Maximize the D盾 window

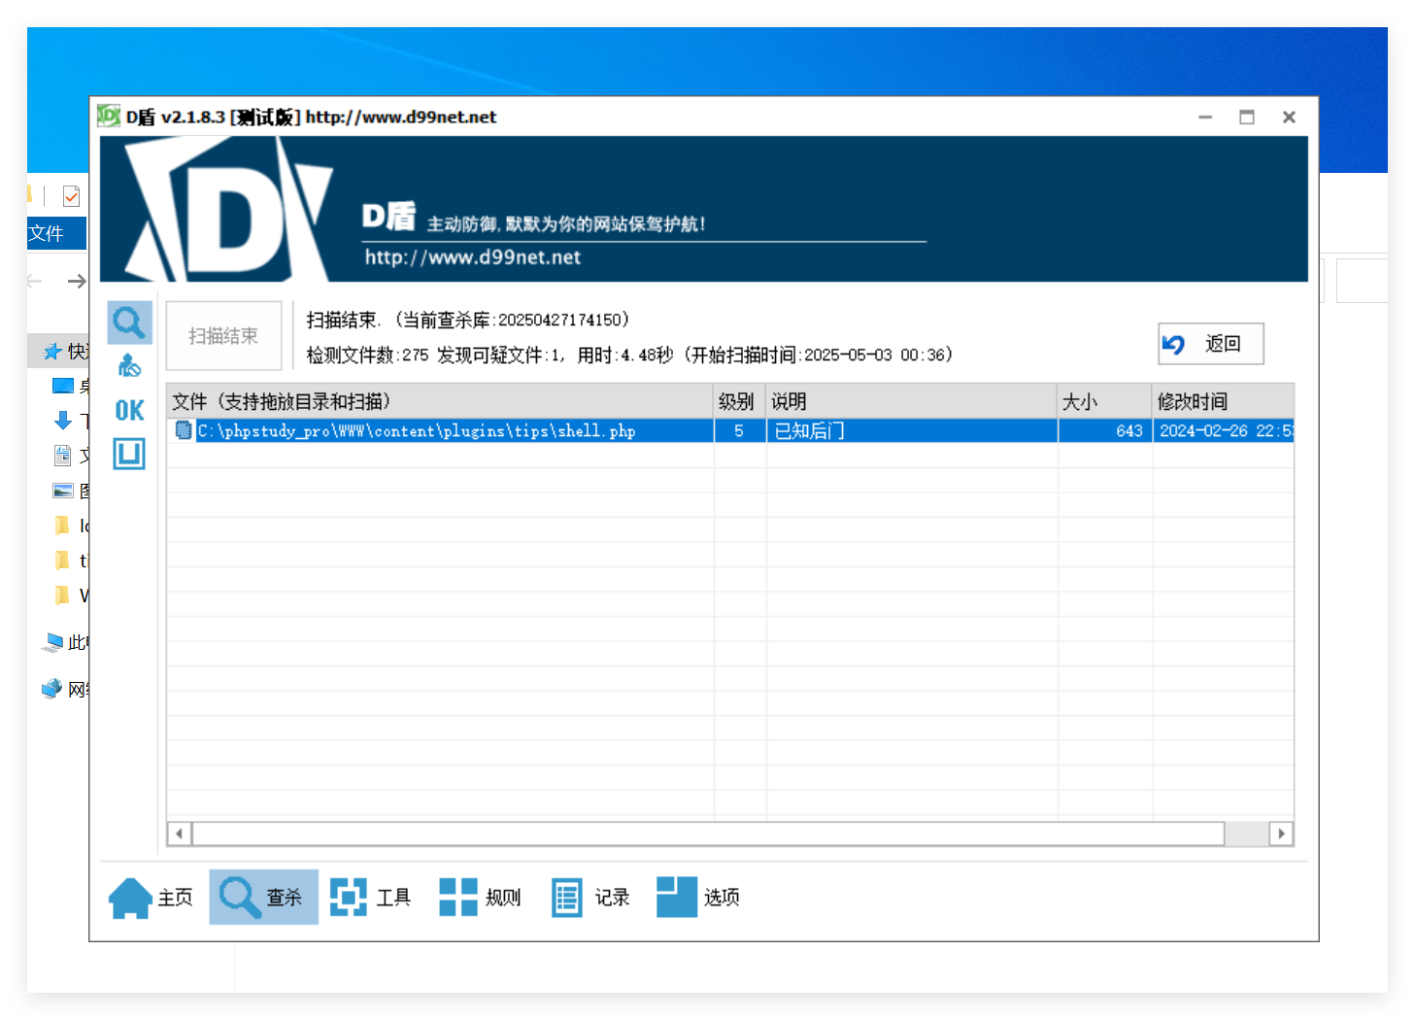[1247, 117]
